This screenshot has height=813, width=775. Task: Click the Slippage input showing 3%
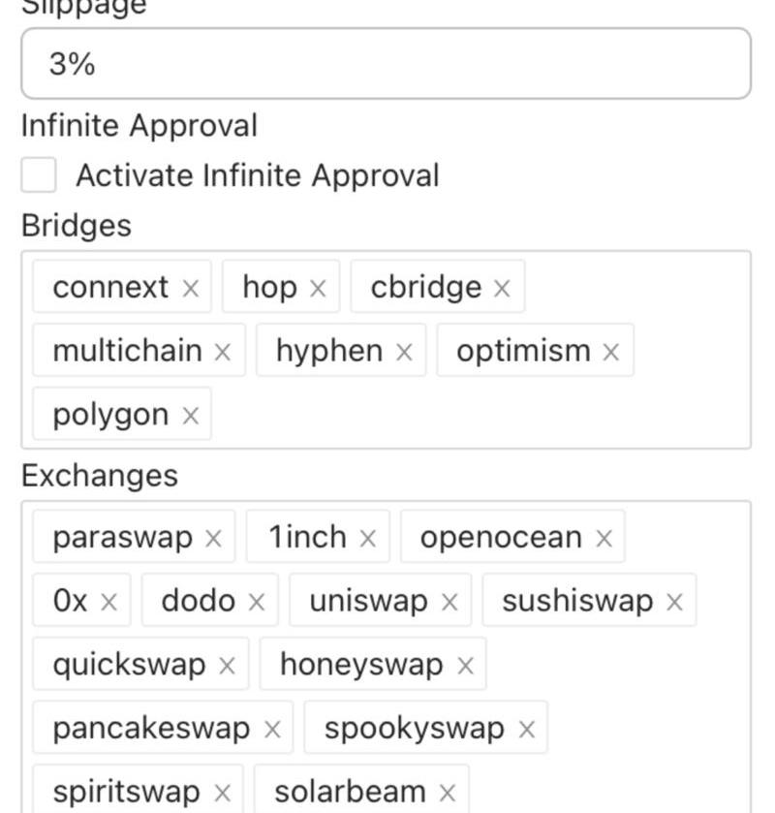(x=386, y=64)
